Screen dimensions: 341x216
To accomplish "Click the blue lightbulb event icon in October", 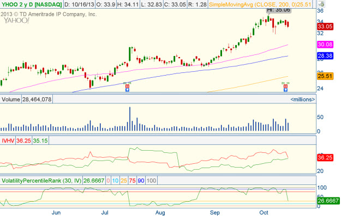I will [285, 90].
